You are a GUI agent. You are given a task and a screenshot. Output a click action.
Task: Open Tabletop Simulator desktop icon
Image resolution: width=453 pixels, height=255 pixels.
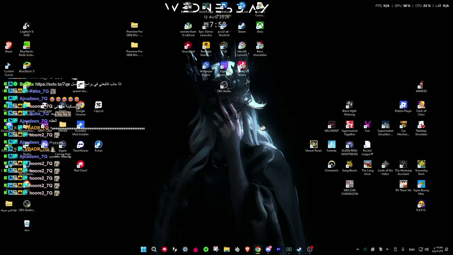[421, 129]
